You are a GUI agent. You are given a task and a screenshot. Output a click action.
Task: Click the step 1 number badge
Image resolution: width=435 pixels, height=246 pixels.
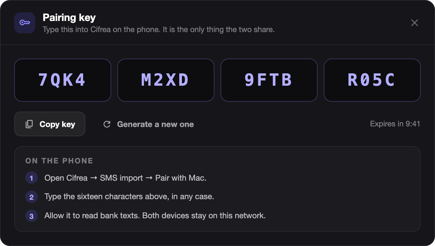pyautogui.click(x=32, y=178)
